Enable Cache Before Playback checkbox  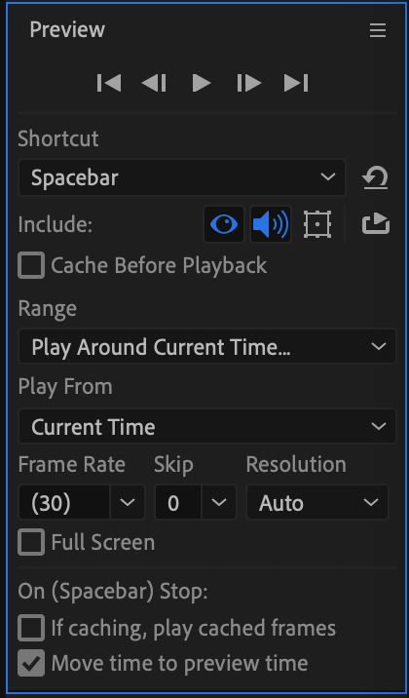(x=31, y=265)
